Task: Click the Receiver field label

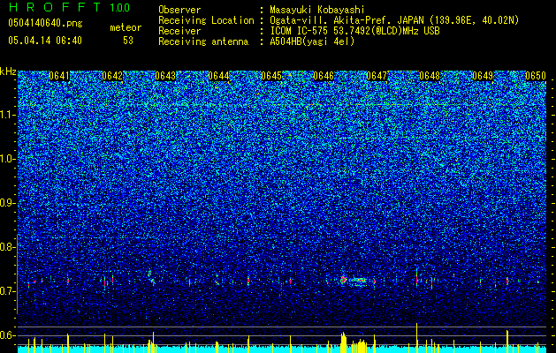Action: (179, 31)
